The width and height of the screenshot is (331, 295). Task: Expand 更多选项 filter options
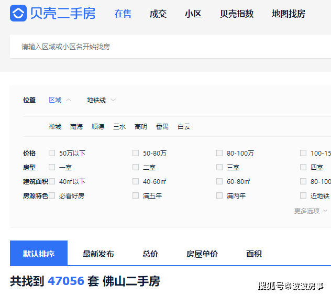(311, 211)
